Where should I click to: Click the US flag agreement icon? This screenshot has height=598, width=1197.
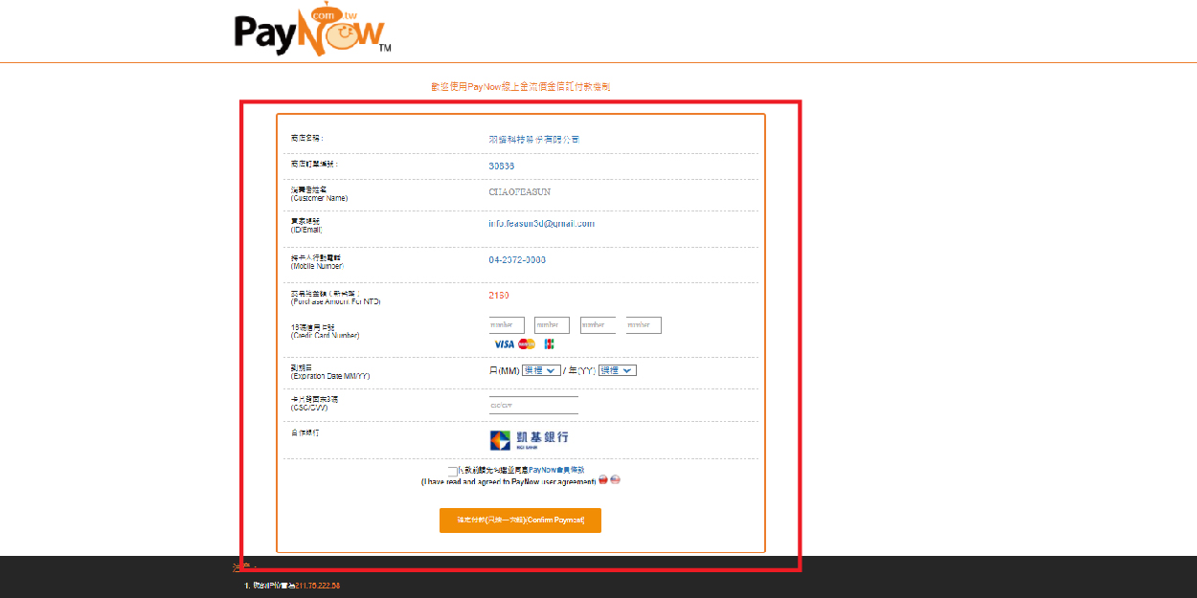615,480
